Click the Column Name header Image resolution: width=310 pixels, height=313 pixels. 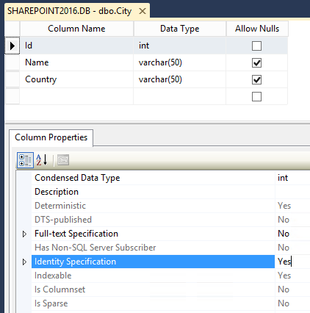(x=76, y=29)
